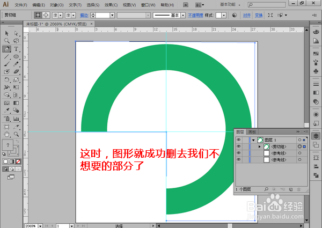Open the 对象(O) menu
Viewport: 322px width, 228px height.
57,5
